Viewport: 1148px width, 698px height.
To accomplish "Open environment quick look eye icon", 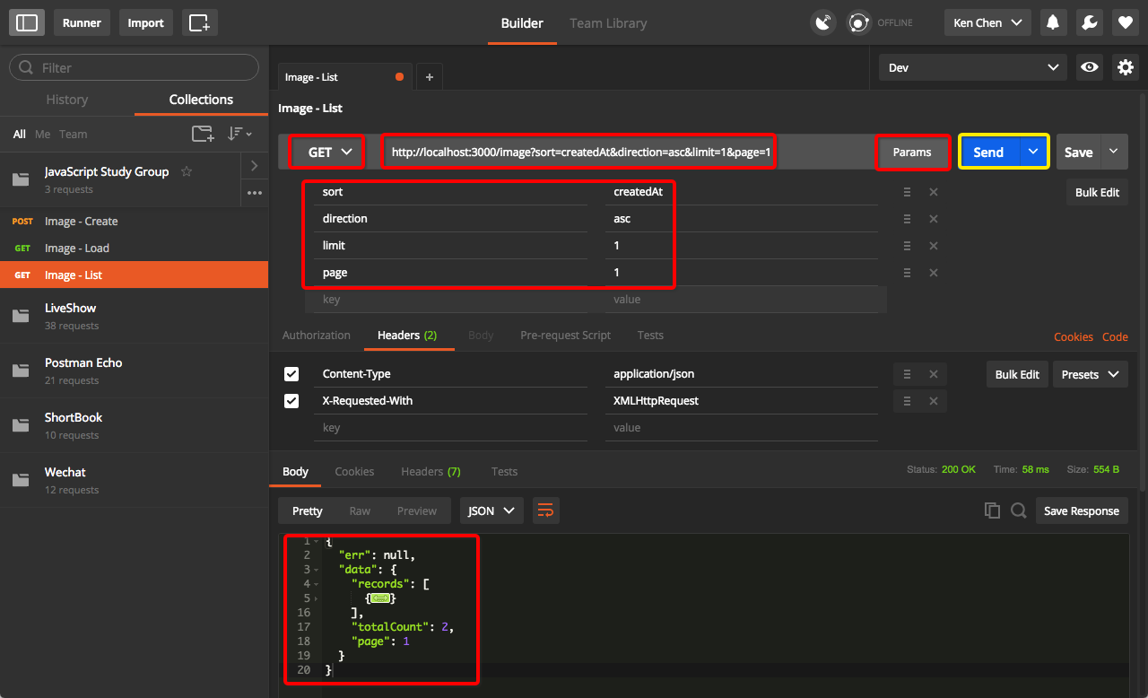I will (1090, 67).
